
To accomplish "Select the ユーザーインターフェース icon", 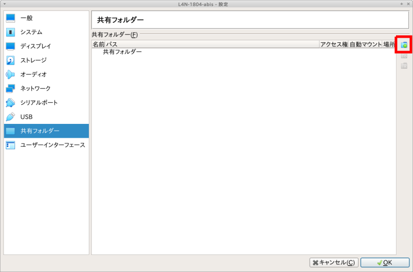I will (x=10, y=145).
